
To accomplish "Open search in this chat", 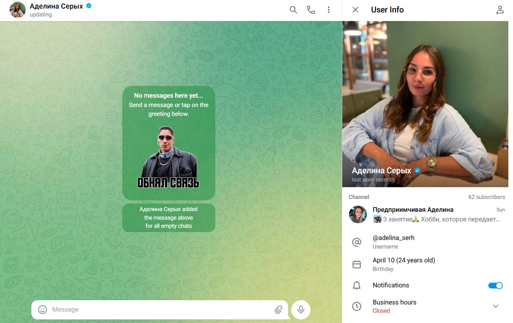I will 293,10.
